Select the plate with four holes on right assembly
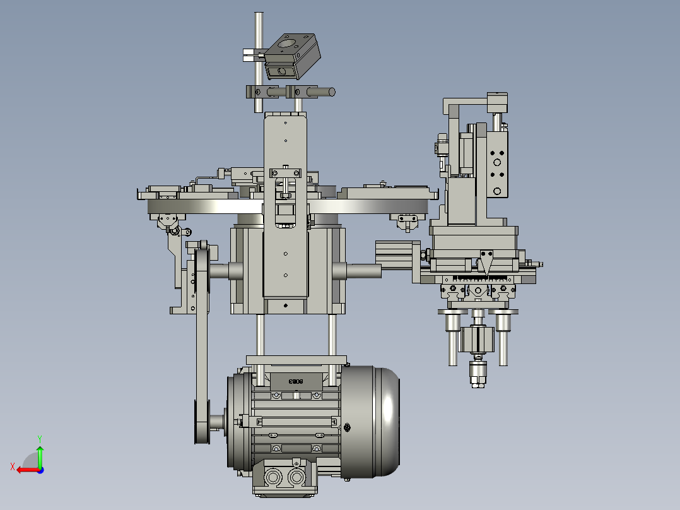This screenshot has height=510, width=680. (x=497, y=165)
